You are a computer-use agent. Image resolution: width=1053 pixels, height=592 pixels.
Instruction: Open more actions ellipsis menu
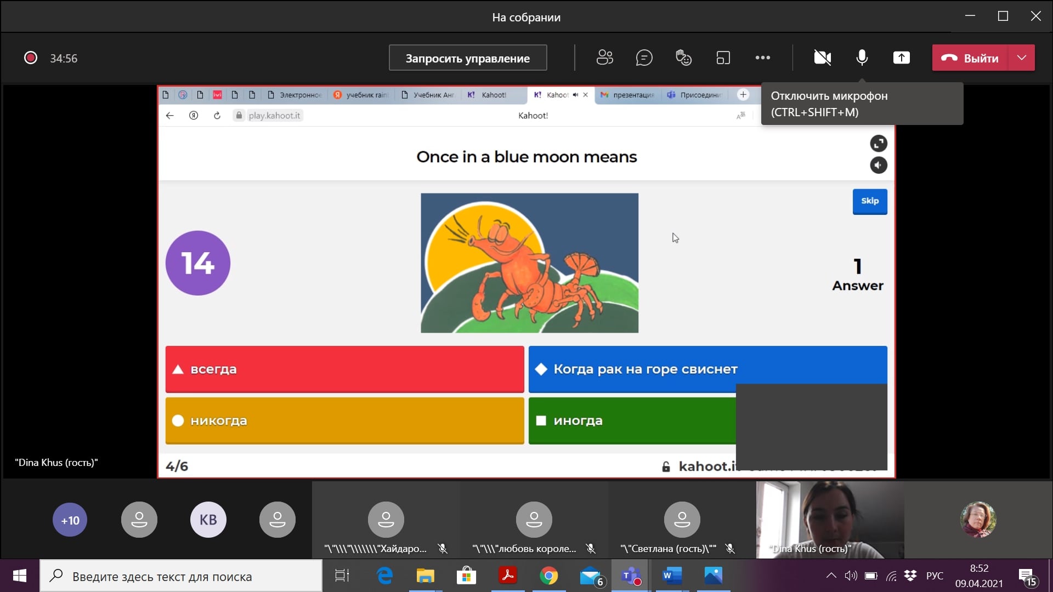coord(762,58)
